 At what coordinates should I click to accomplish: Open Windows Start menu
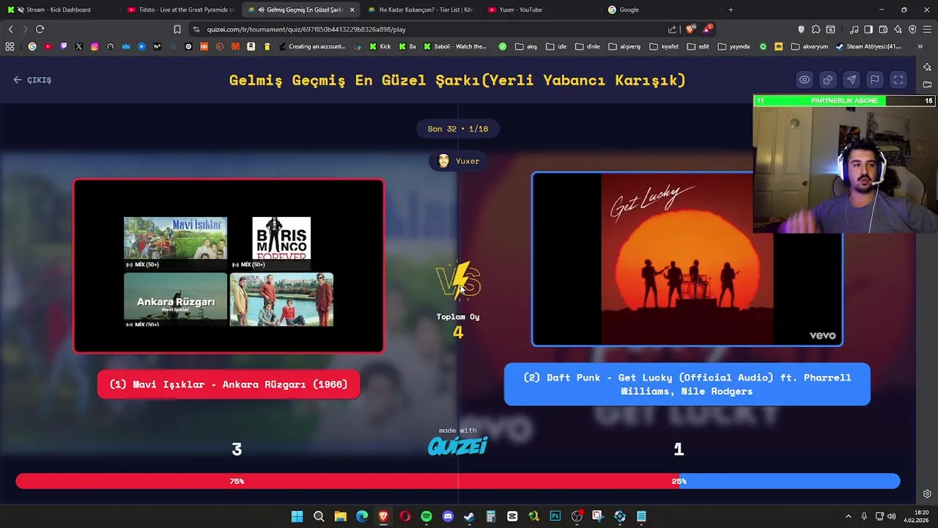[297, 516]
